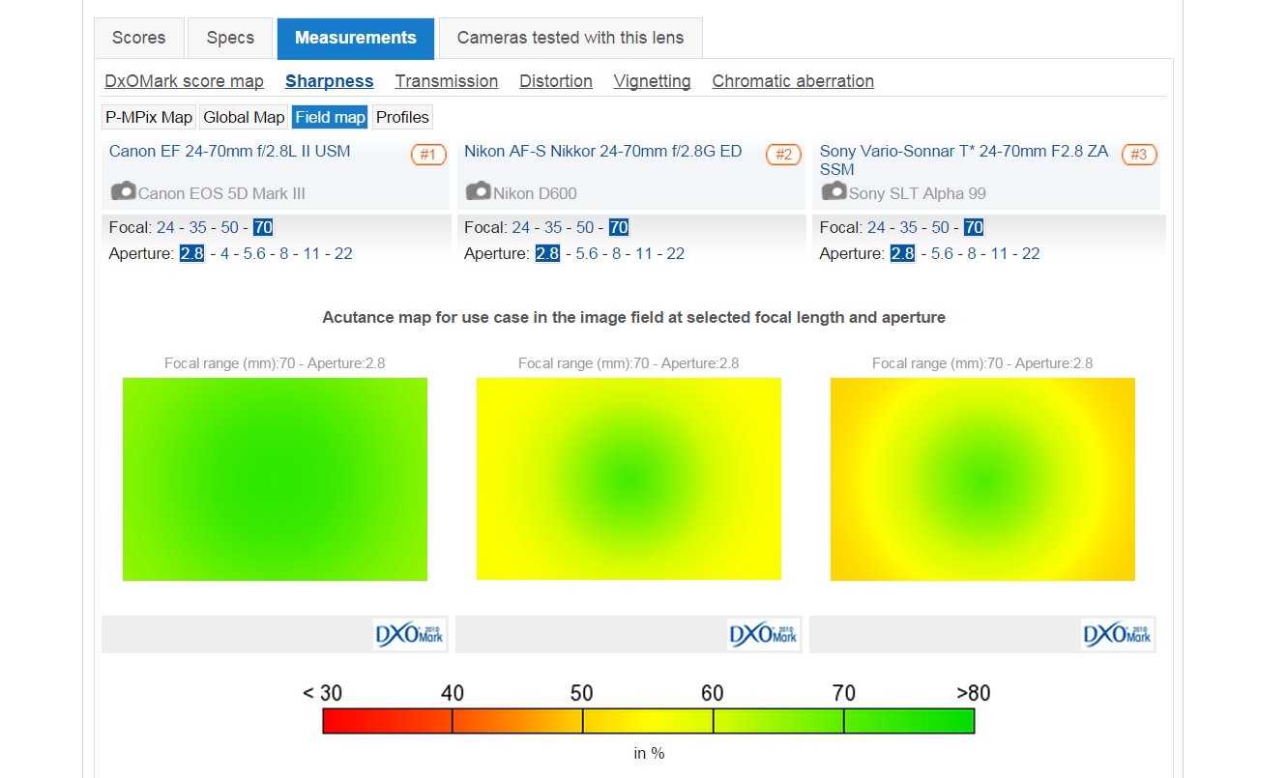Screen dimensions: 1287x778
Task: Click DxOMark logo under Sony map
Action: pyautogui.click(x=1118, y=635)
